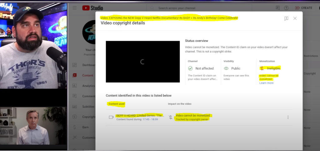Click the Public visibility eye icon
Screen dimensions: 320x151
tap(226, 68)
